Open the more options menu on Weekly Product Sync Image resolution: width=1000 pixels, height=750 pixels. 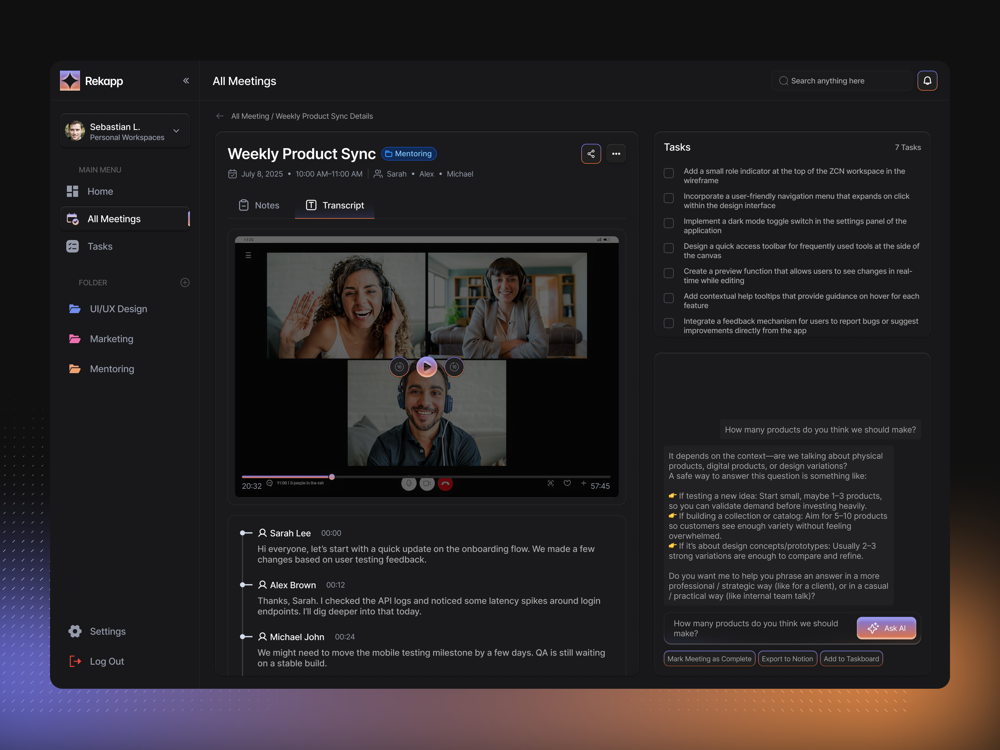[x=616, y=154]
